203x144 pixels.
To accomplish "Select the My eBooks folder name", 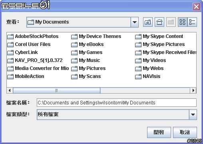I will (x=91, y=44).
